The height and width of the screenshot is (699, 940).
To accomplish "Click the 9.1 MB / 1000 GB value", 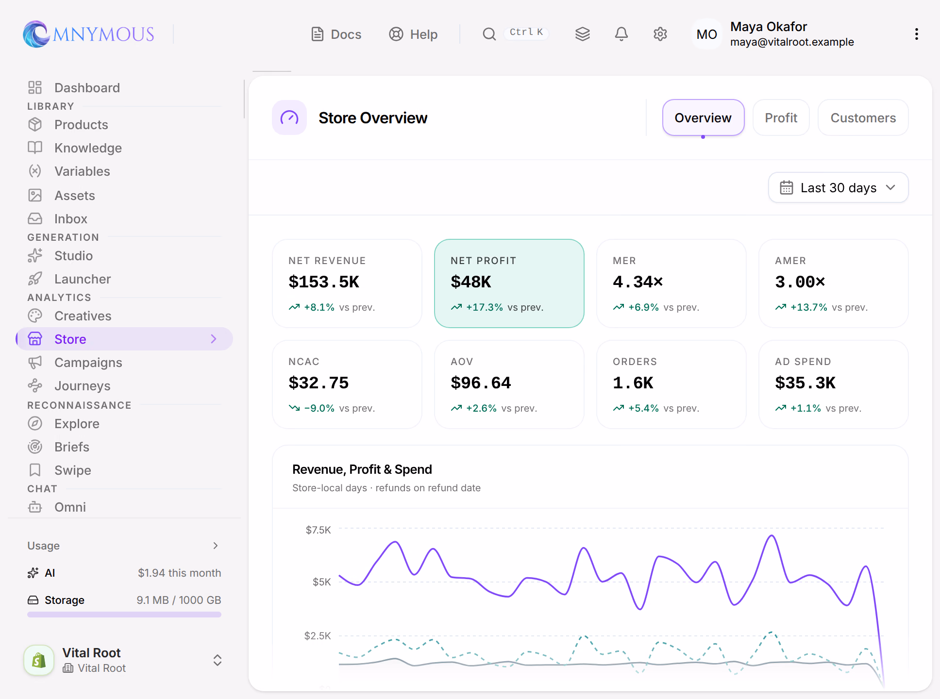I will (x=179, y=600).
